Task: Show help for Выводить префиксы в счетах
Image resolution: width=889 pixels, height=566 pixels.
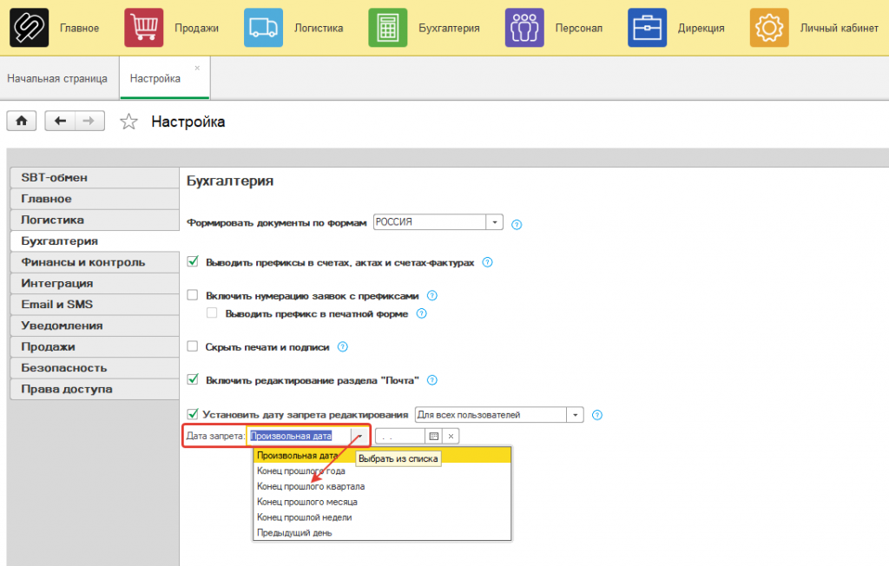Action: pos(488,262)
